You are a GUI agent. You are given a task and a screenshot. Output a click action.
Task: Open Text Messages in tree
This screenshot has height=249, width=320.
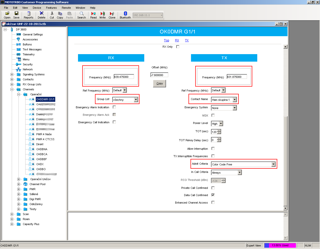tap(32, 49)
